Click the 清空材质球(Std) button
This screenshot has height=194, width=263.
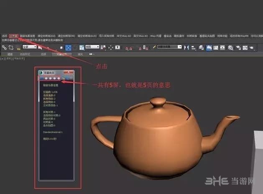46,36
